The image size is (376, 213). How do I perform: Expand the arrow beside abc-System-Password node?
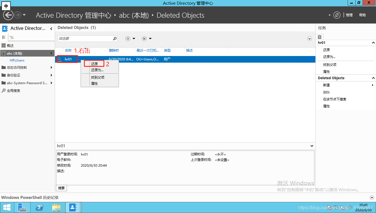(51, 83)
